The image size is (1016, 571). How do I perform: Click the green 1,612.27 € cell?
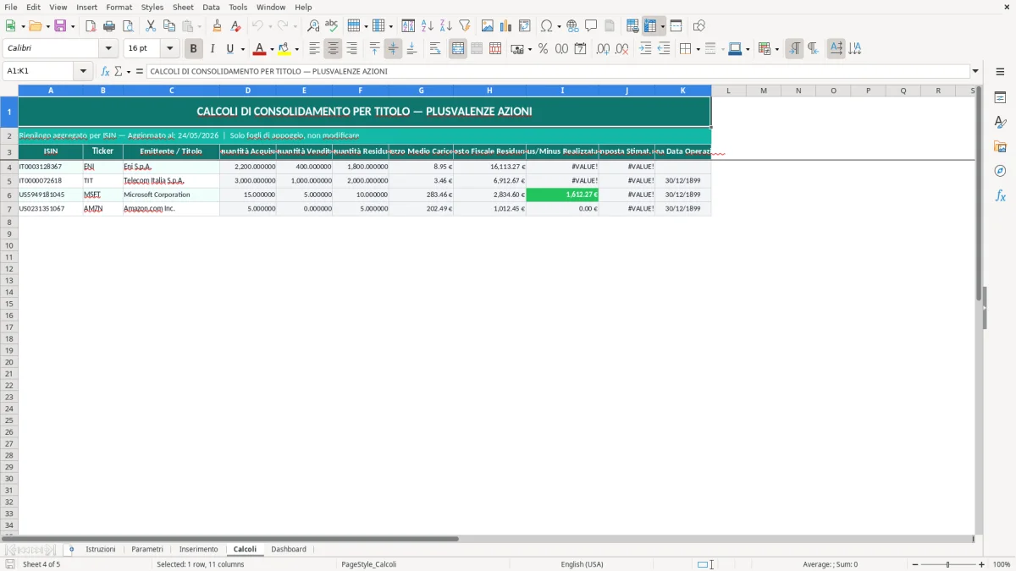562,195
